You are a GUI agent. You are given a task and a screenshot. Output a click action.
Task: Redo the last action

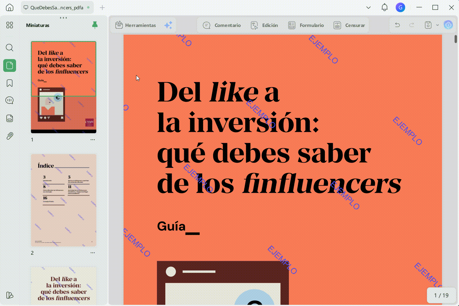411,25
